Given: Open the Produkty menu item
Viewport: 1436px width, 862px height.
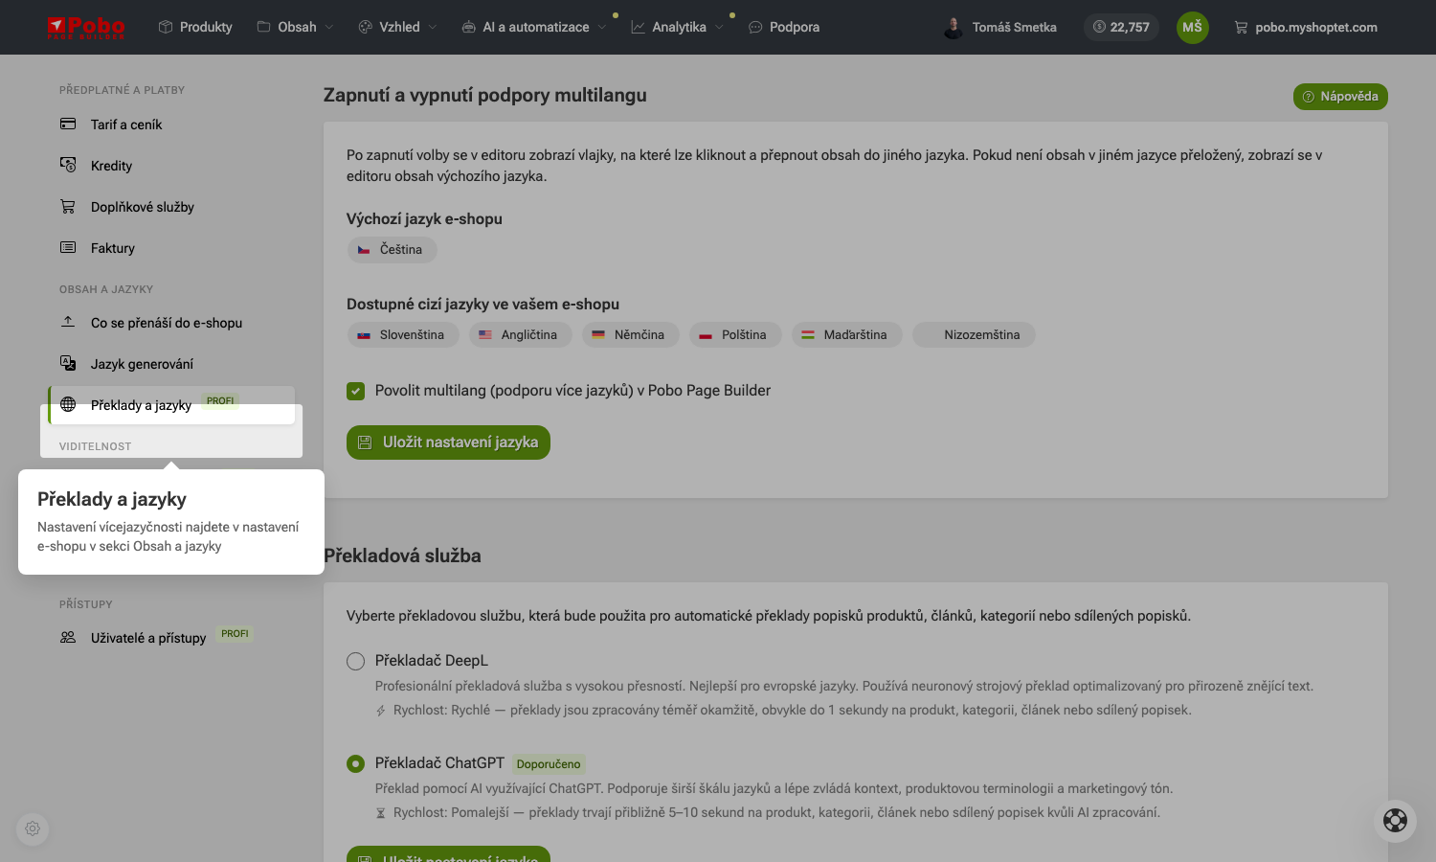Looking at the screenshot, I should pyautogui.click(x=195, y=27).
